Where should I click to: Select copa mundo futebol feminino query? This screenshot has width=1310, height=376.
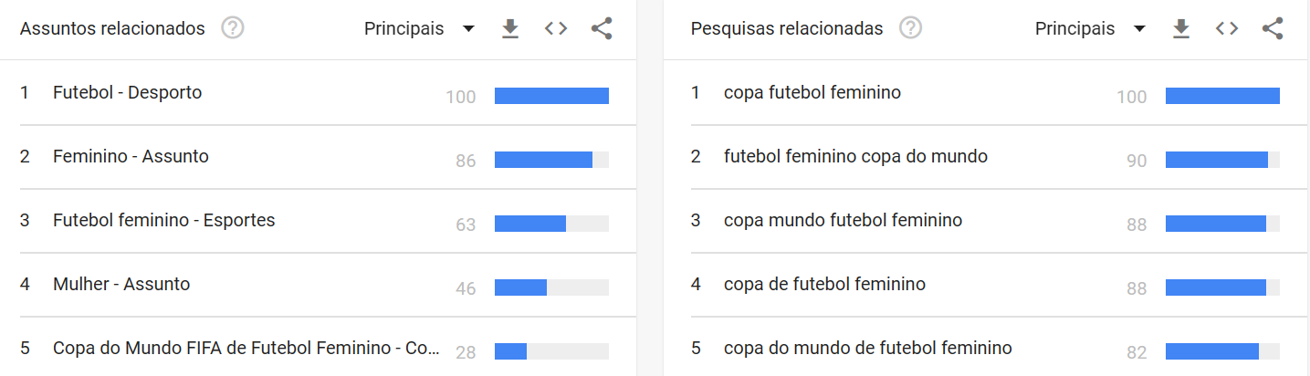tap(843, 221)
